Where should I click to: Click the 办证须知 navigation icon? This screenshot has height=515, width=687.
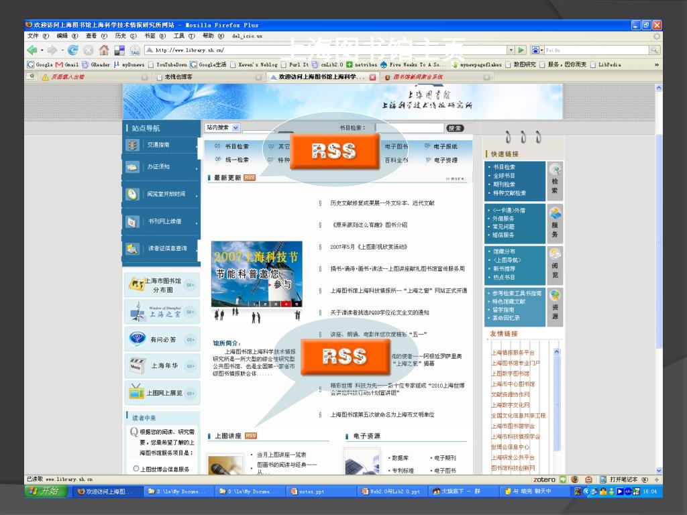(132, 167)
